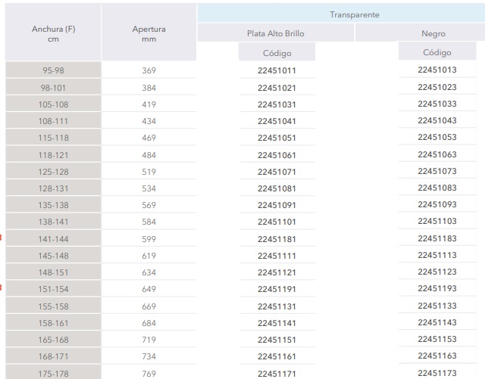The width and height of the screenshot is (485, 379).
Task: Select width cell 148-151
Action: 53,272
